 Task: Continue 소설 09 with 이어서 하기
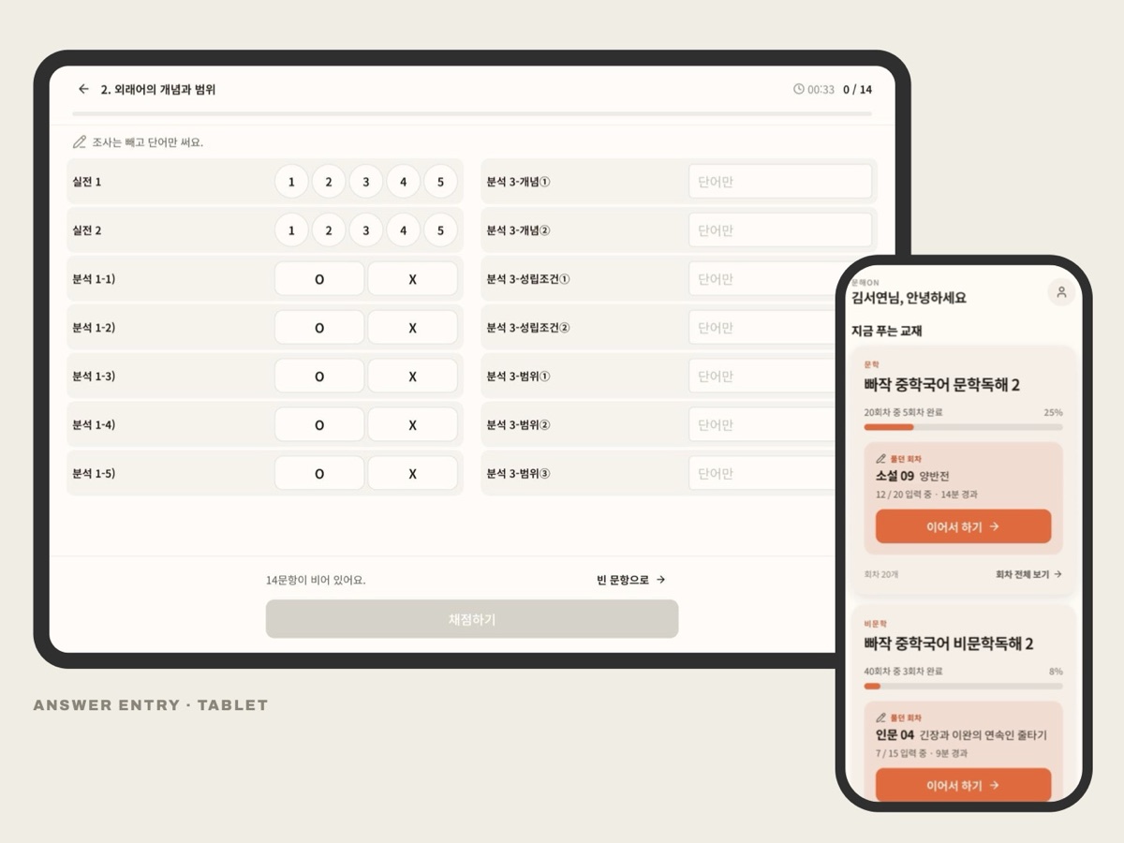pos(963,526)
